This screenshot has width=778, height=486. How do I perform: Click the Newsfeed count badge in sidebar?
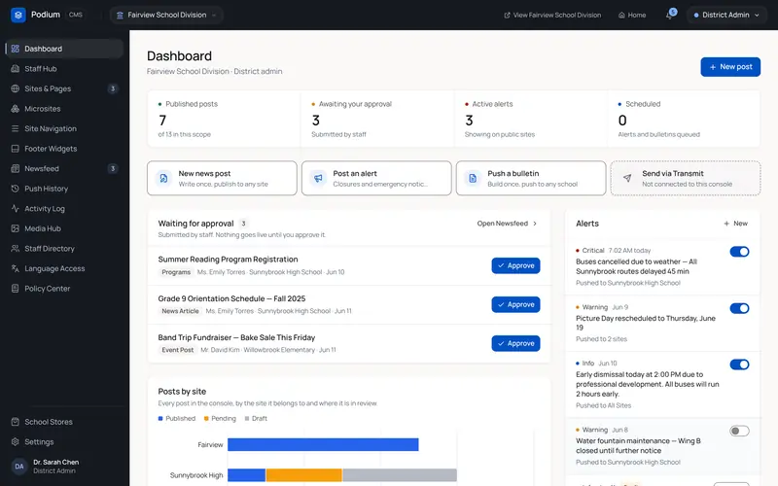click(x=113, y=168)
